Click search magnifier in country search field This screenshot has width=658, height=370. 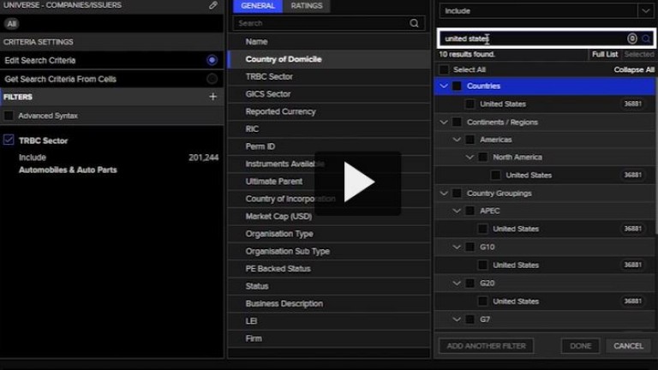[646, 39]
